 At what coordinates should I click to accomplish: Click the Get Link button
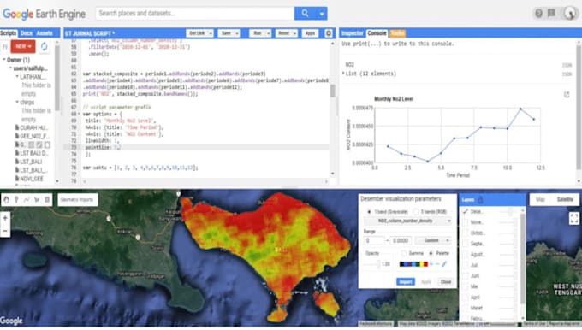(x=197, y=33)
